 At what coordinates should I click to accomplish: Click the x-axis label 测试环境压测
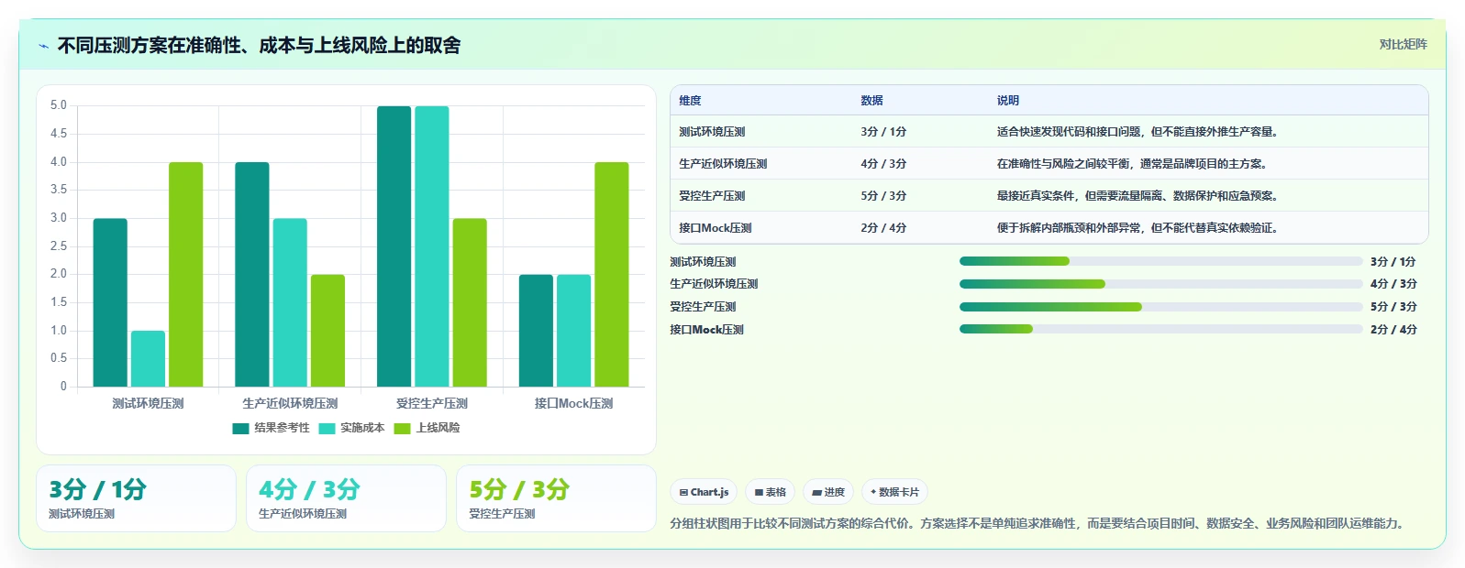tap(148, 403)
